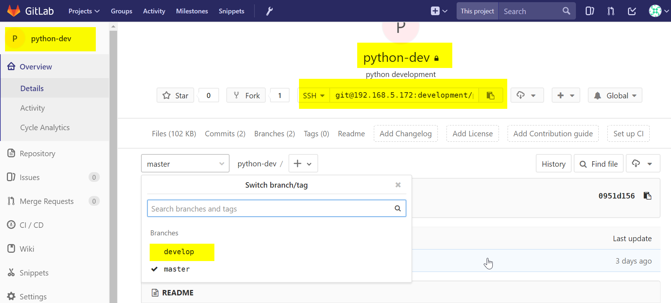Switch to the develop branch

[x=179, y=252]
